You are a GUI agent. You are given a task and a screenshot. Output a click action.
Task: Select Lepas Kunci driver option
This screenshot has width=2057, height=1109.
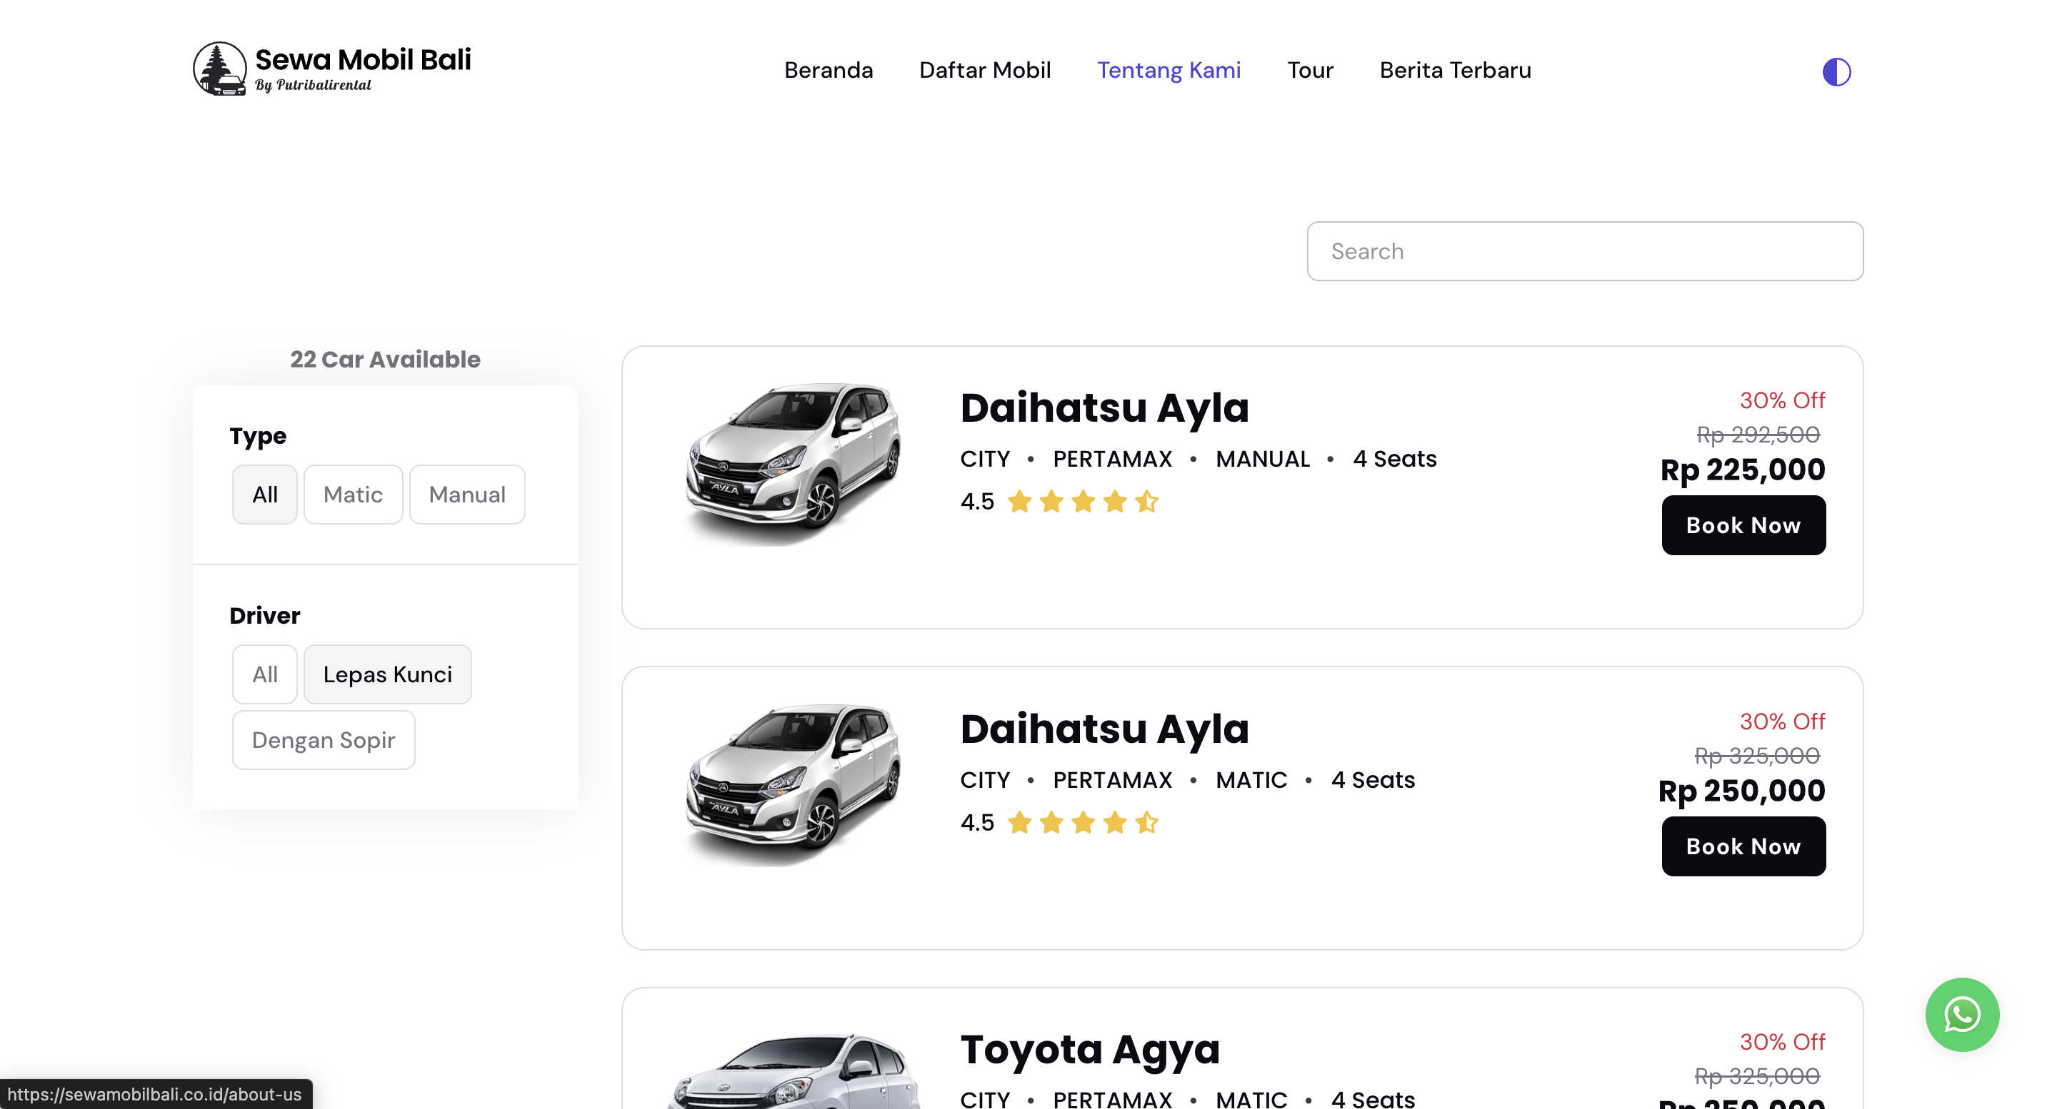[x=387, y=674]
